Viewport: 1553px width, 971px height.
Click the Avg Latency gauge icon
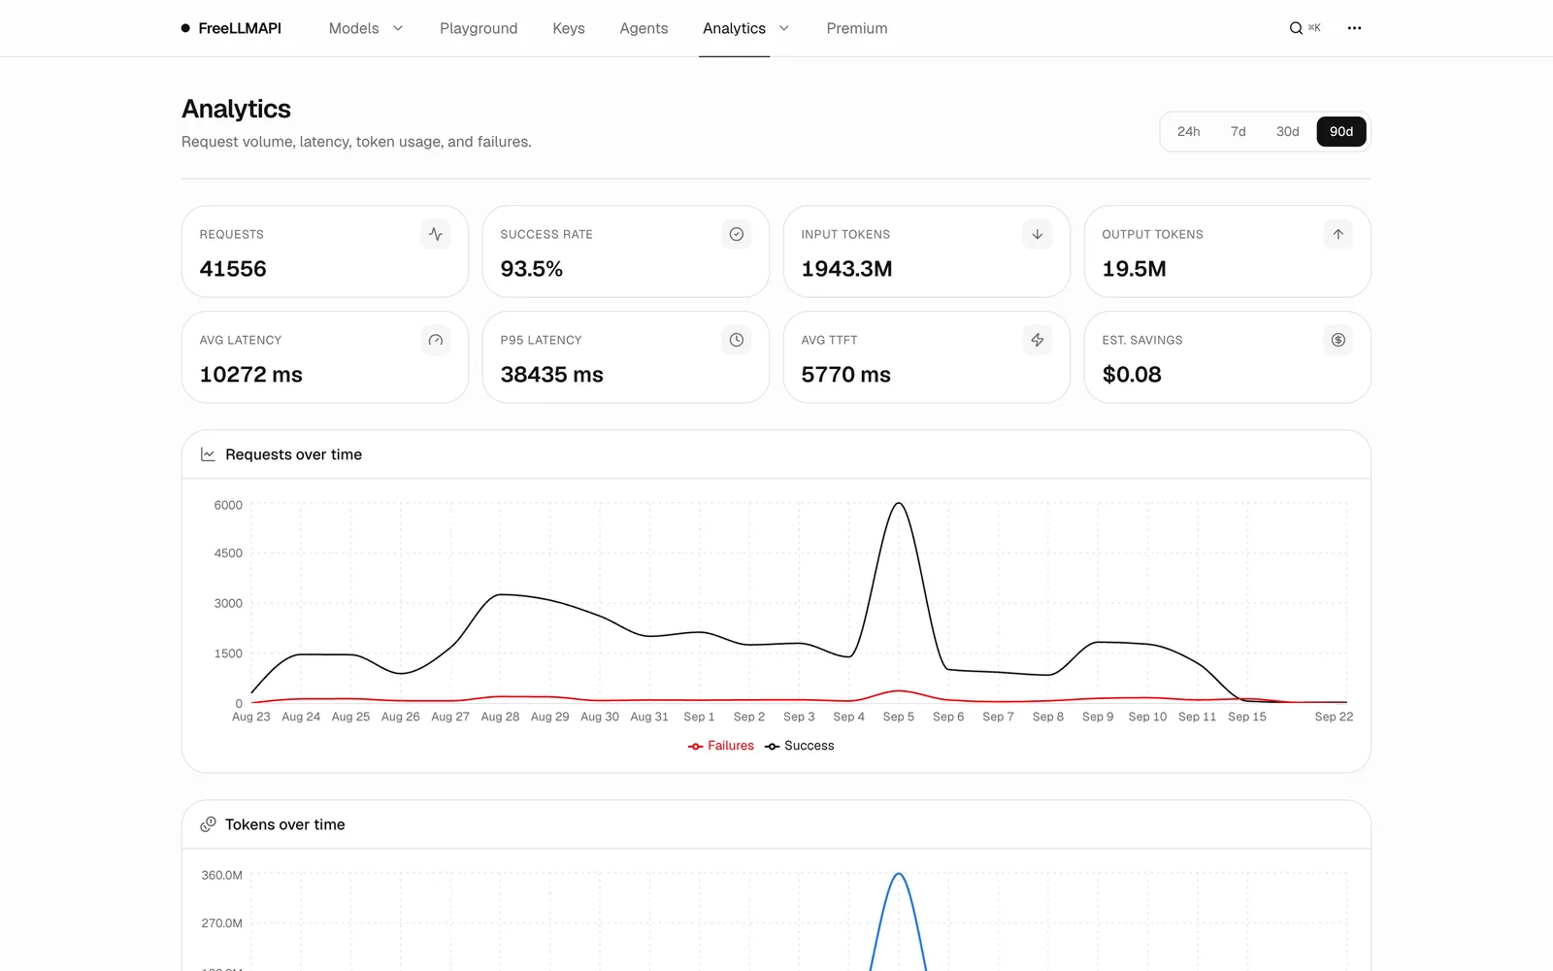pyautogui.click(x=436, y=340)
